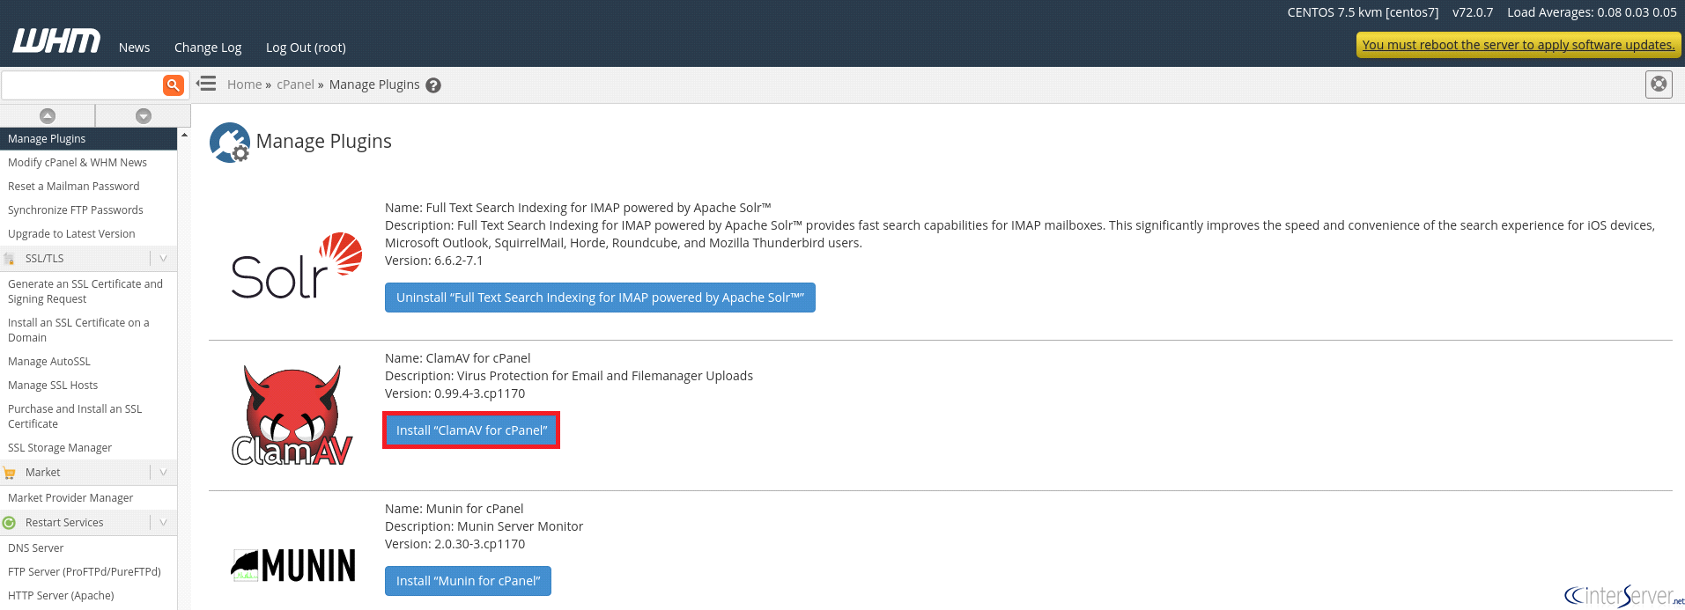Click 'Description: Munin Server Monitor' text

[x=484, y=526]
